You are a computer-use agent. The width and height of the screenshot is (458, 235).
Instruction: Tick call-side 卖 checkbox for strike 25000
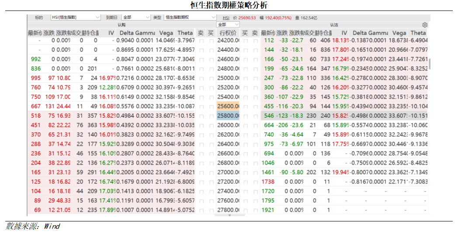click(201, 77)
